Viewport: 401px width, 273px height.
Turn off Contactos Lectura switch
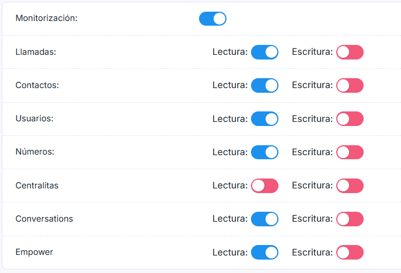pos(264,86)
